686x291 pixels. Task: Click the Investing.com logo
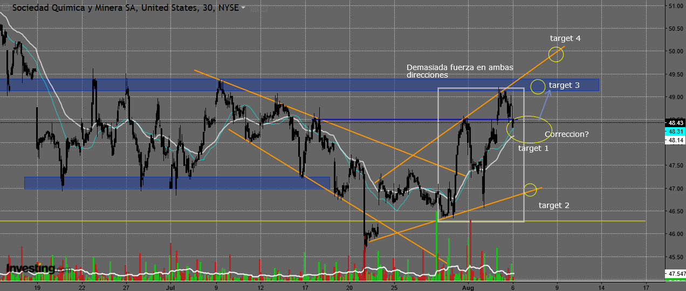pyautogui.click(x=38, y=268)
